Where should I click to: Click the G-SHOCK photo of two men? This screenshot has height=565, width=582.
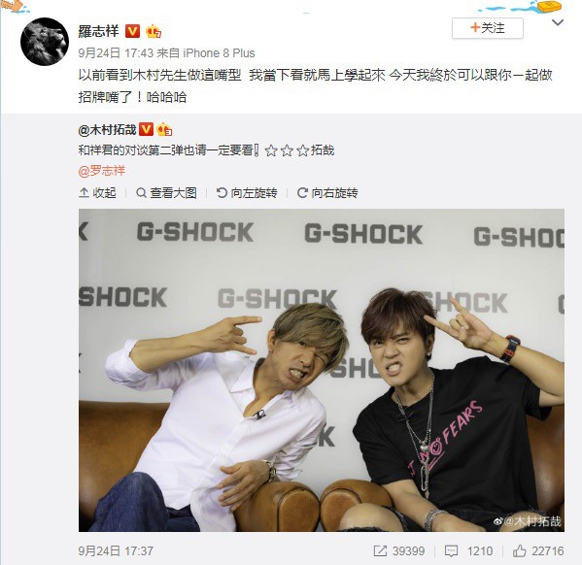tap(322, 370)
